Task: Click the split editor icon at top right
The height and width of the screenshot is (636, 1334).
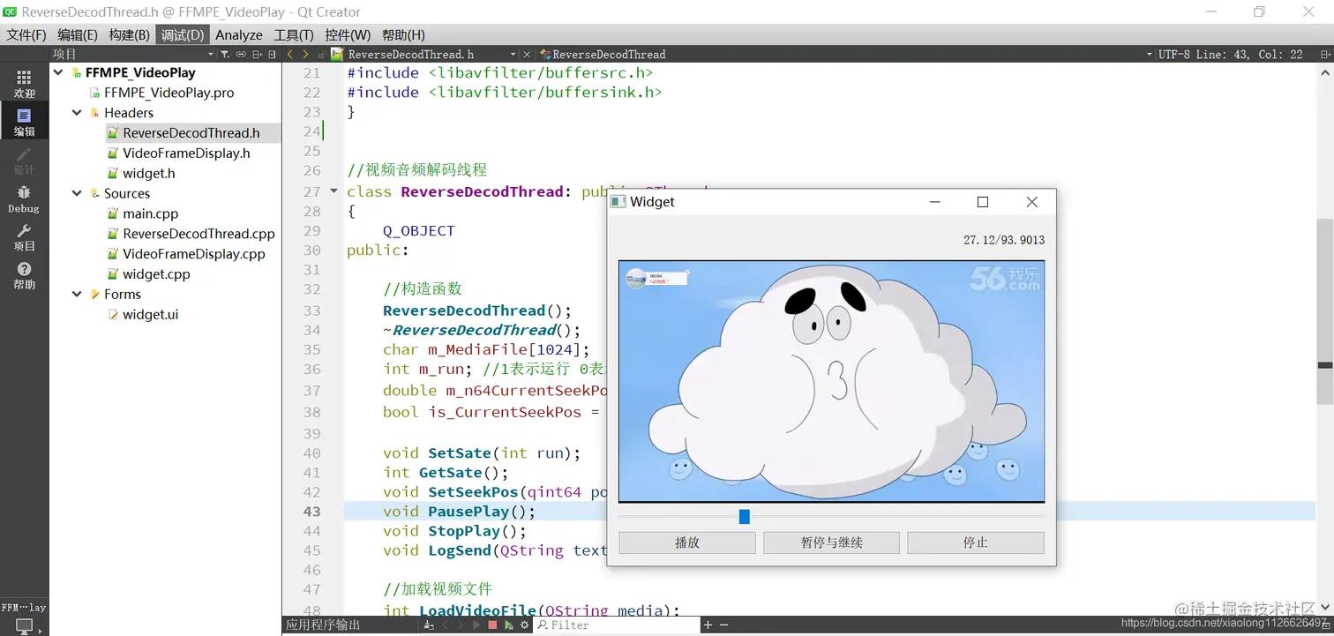Action: [x=1326, y=54]
